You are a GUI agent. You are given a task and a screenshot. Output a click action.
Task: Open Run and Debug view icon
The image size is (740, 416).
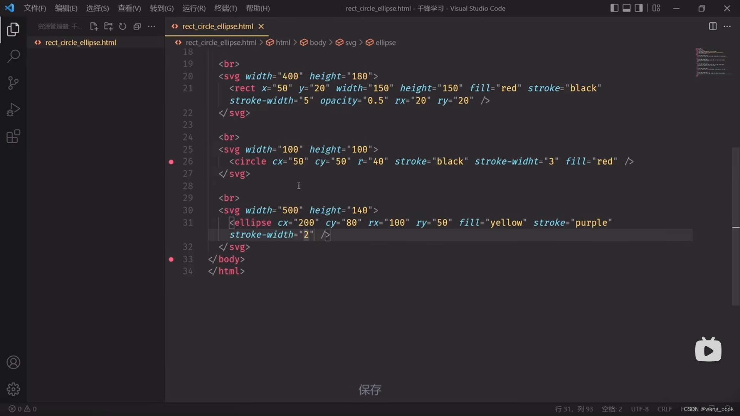[13, 110]
